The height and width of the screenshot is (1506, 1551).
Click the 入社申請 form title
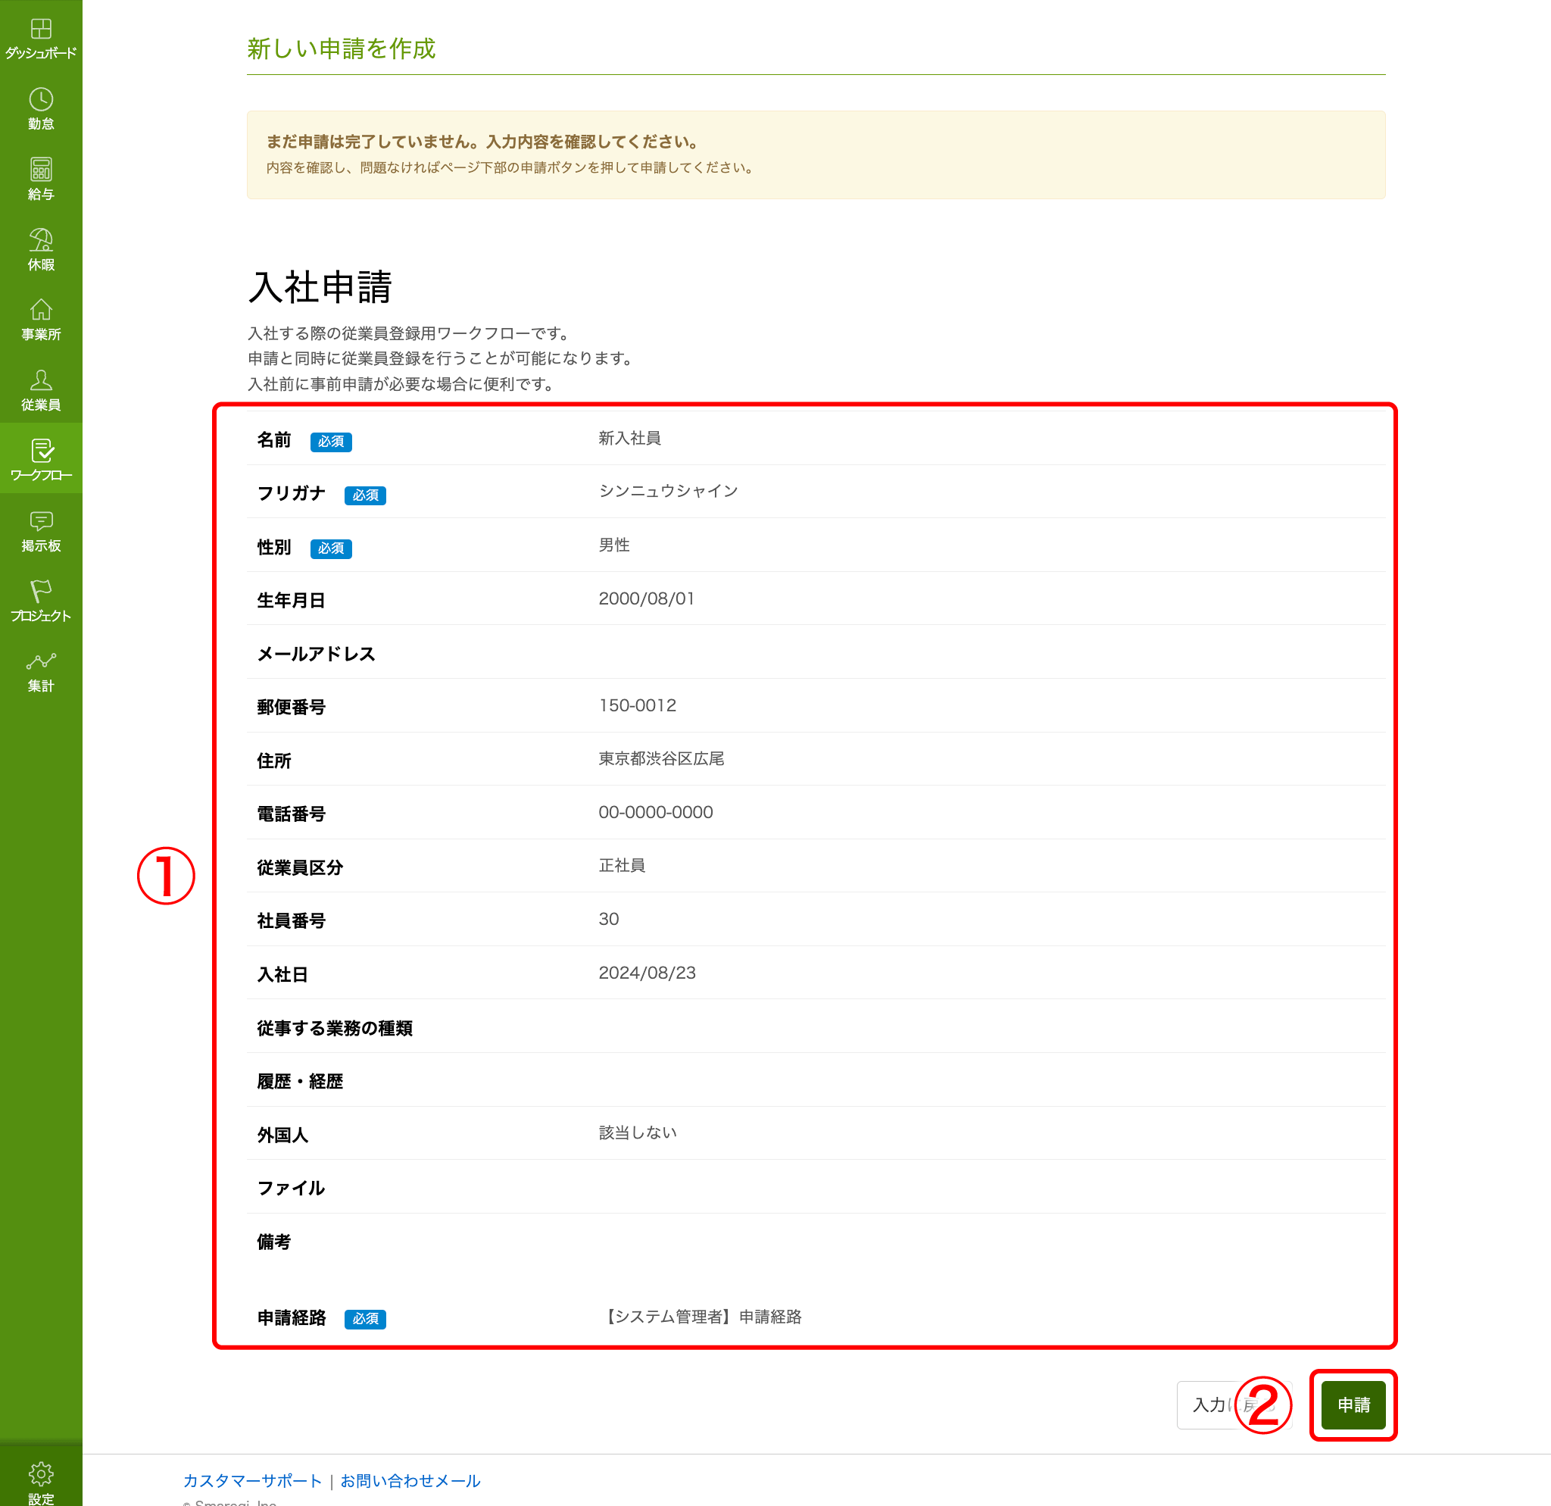[320, 286]
